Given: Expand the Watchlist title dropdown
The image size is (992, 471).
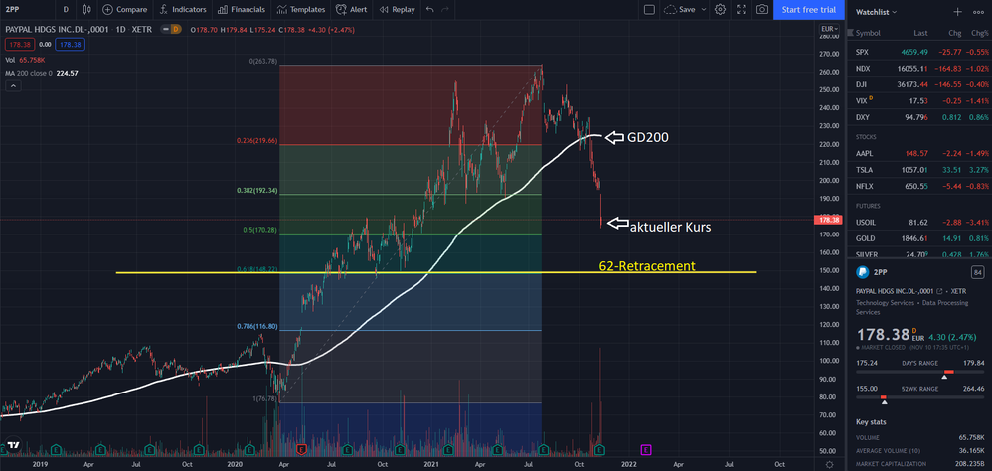Looking at the screenshot, I should (x=876, y=12).
